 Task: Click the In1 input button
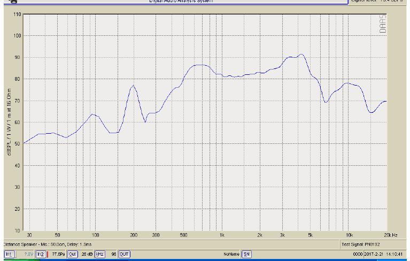click(x=9, y=254)
